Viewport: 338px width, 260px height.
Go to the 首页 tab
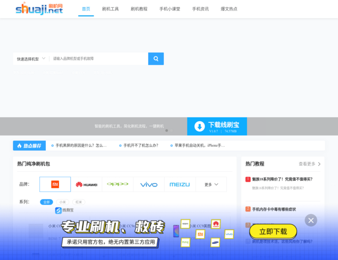coord(86,9)
